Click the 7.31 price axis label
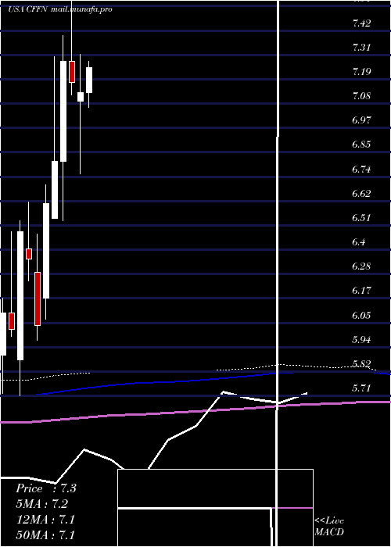 361,48
